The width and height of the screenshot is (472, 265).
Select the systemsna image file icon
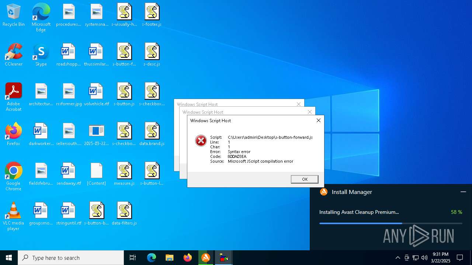click(x=97, y=15)
